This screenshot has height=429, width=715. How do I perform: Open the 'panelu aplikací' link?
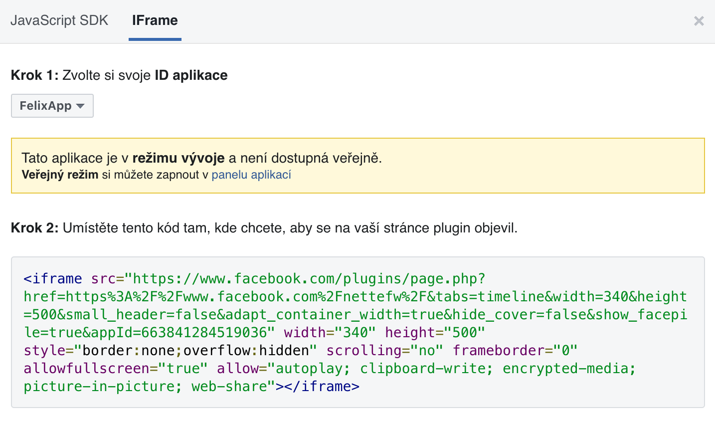[x=251, y=175]
